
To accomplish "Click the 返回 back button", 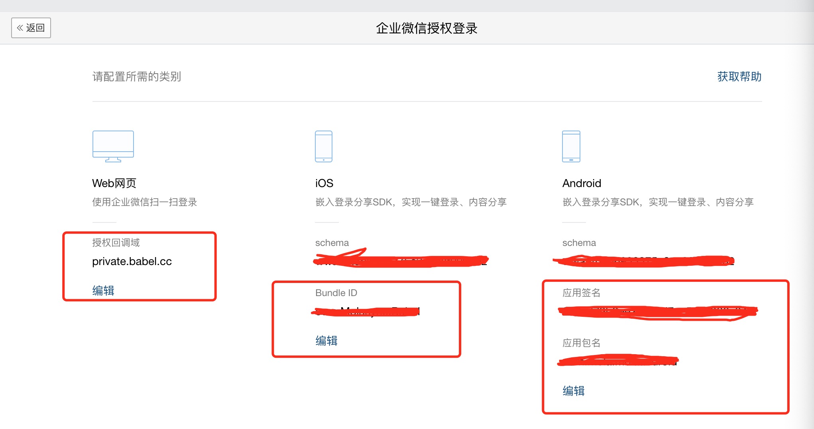I will coord(31,28).
